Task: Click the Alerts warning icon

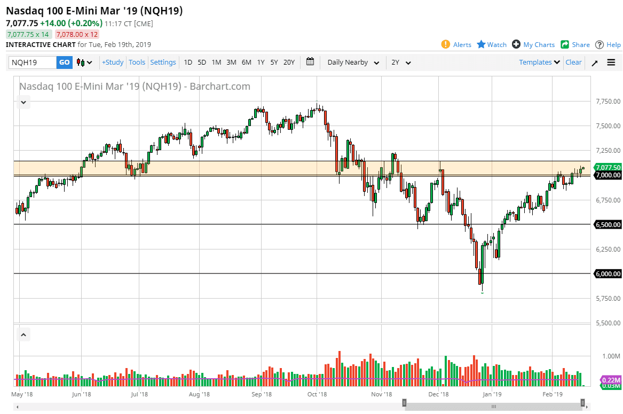Action: pos(446,44)
